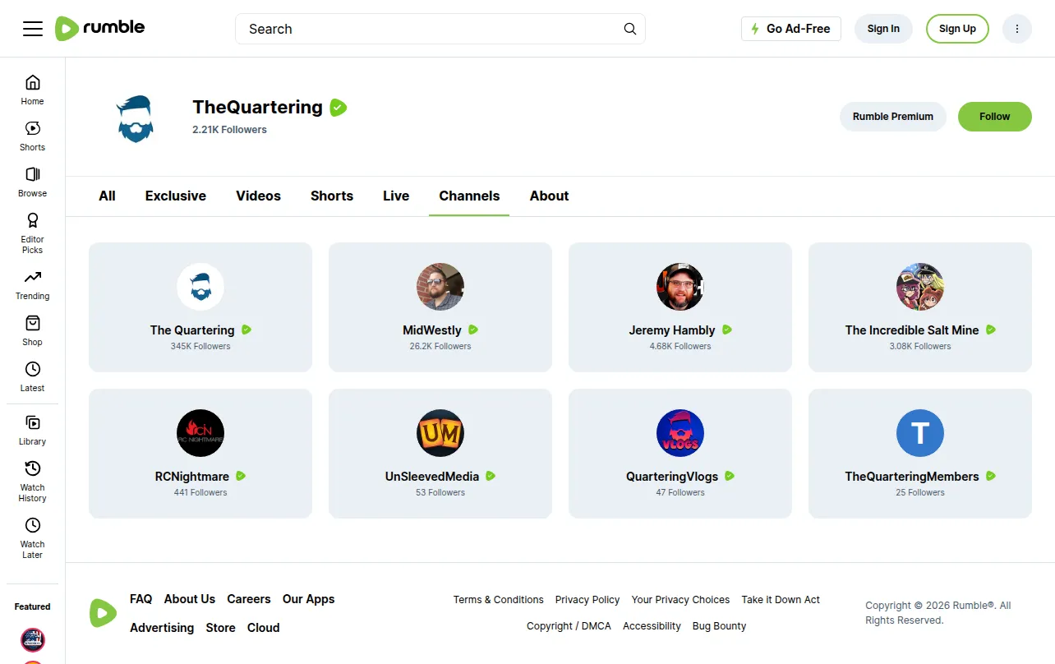
Task: Open Jeremy Hambly channel name link
Action: pyautogui.click(x=672, y=330)
